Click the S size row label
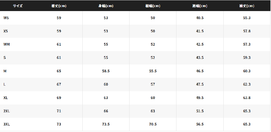 [5, 58]
